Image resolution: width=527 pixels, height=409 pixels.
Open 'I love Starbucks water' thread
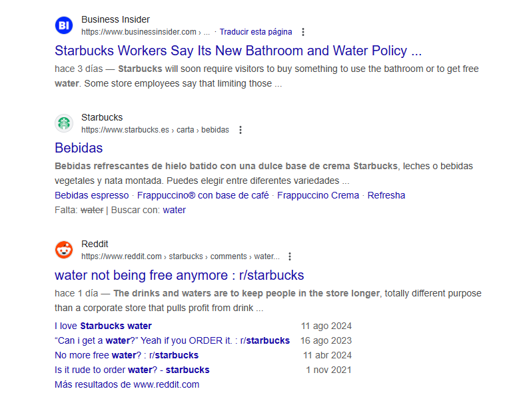(103, 326)
